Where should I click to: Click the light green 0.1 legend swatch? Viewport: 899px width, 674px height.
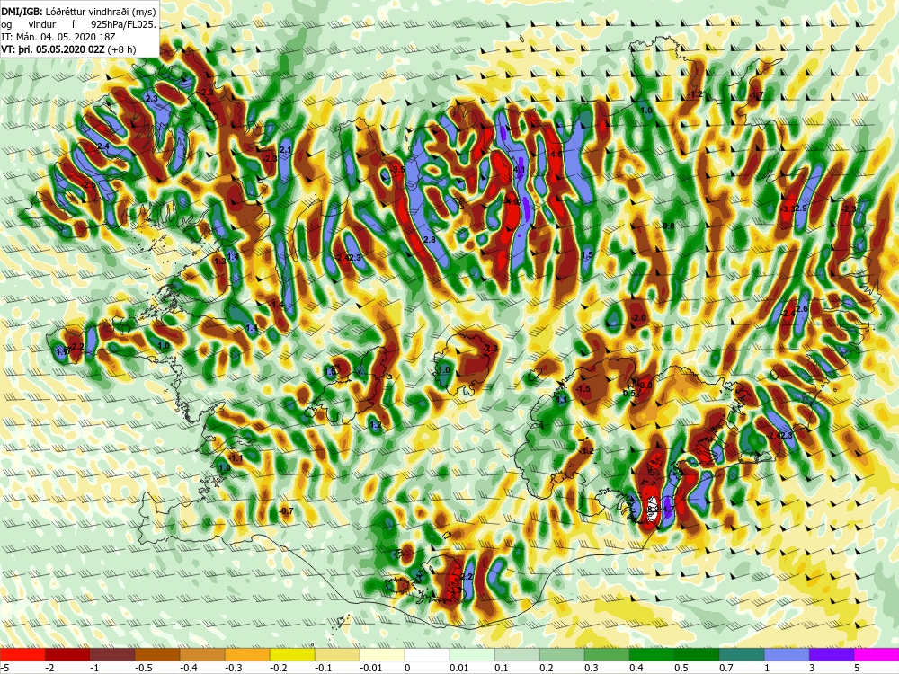point(517,654)
